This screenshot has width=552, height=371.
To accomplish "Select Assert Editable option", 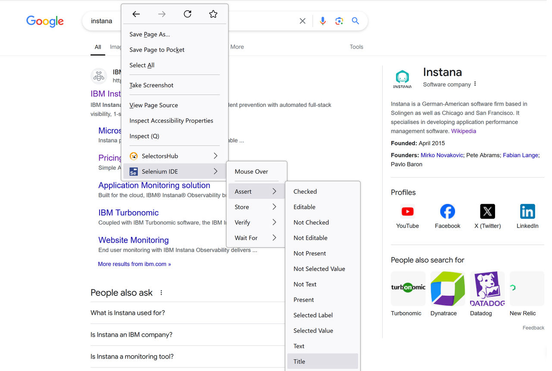I will [x=323, y=207].
